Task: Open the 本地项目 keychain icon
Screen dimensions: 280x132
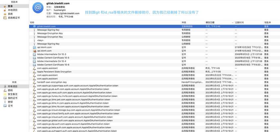Action: pos(5,10)
